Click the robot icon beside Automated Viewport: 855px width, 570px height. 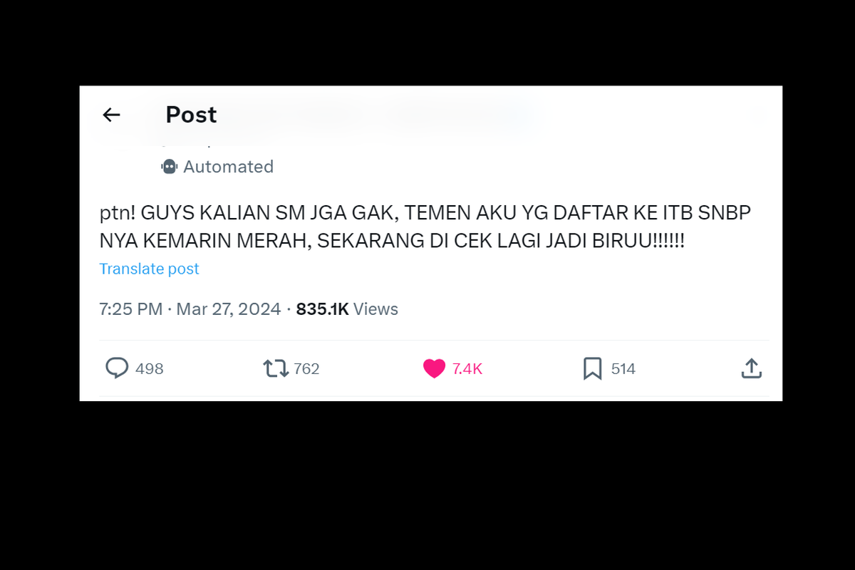[169, 167]
